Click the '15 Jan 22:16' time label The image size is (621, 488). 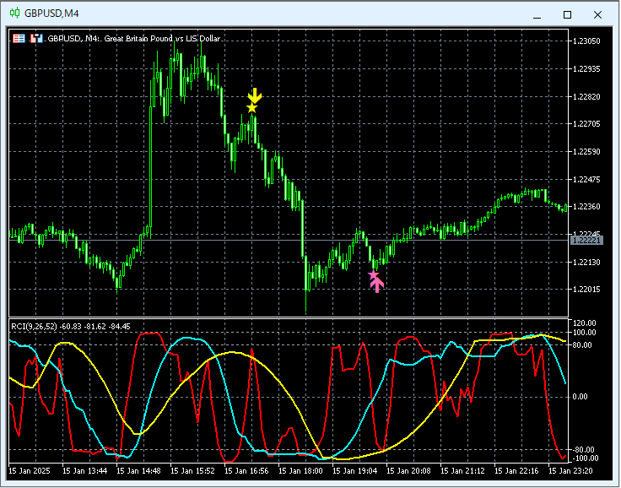516,470
